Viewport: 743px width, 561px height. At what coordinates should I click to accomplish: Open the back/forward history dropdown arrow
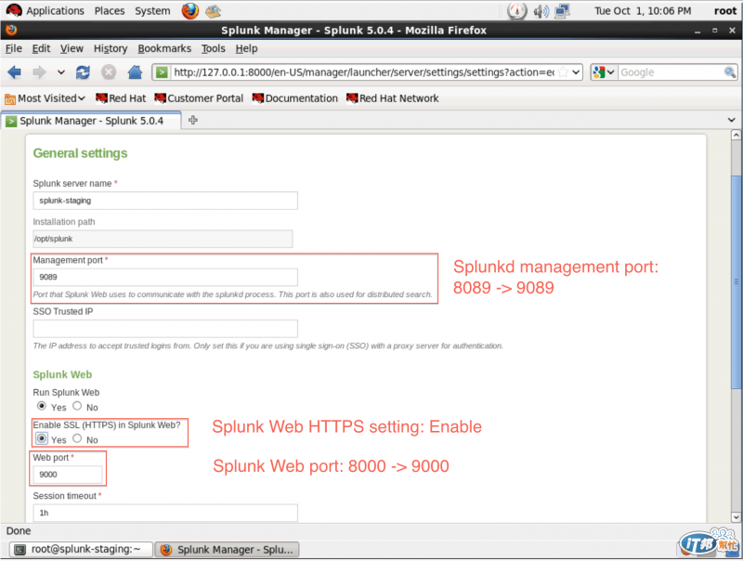pos(61,72)
